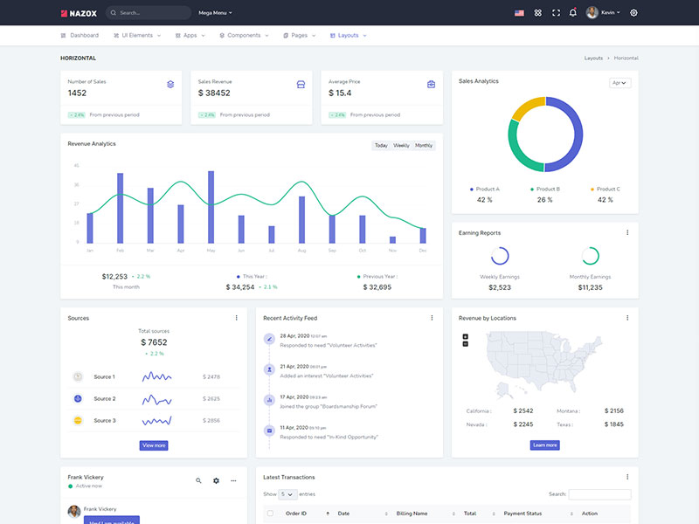Viewport: 699px width, 524px height.
Task: Click the chat search magnifier icon
Action: pyautogui.click(x=198, y=480)
